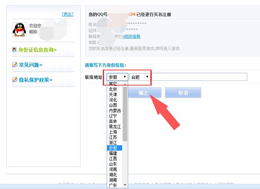Open the province dropdown showing 安徽

click(x=117, y=77)
